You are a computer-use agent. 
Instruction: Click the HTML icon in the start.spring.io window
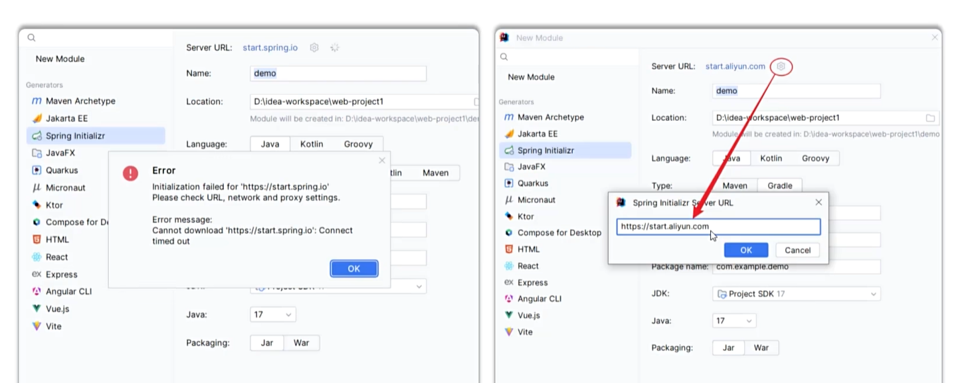point(37,240)
